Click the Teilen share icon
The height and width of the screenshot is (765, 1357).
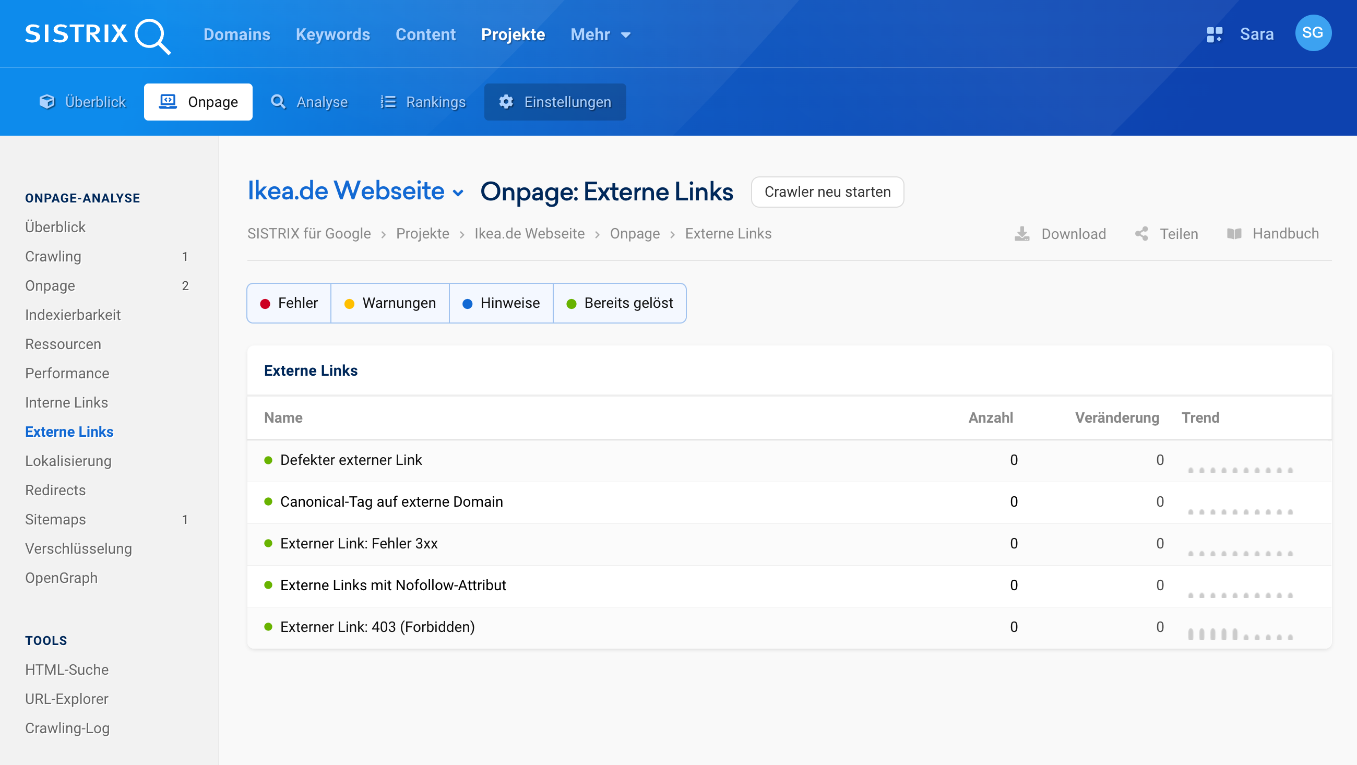pos(1141,233)
